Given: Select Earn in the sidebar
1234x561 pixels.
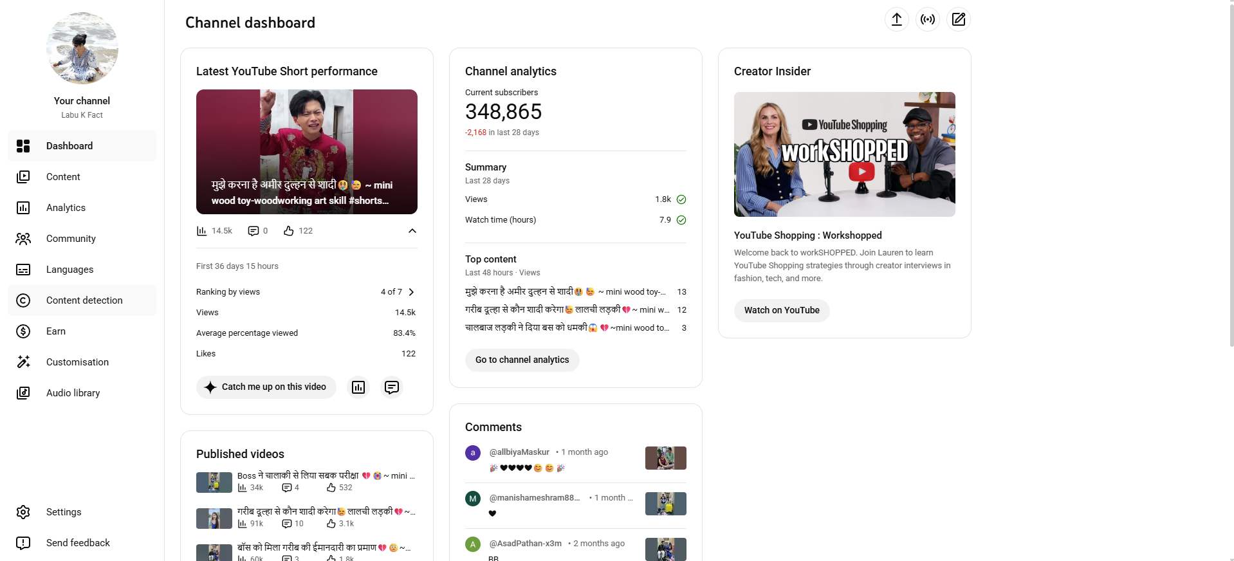Looking at the screenshot, I should pyautogui.click(x=82, y=331).
